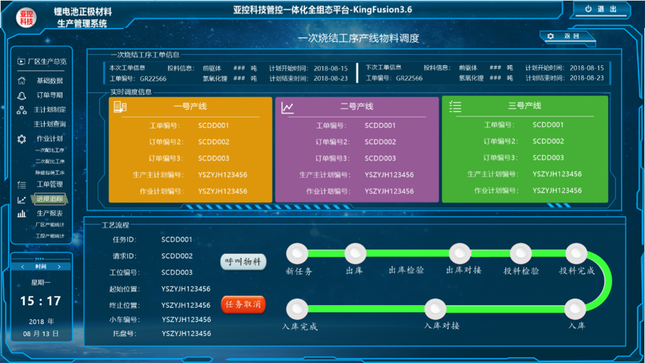The width and height of the screenshot is (645, 363).
Task: Select the 入库对接 process node
Action: tap(435, 309)
